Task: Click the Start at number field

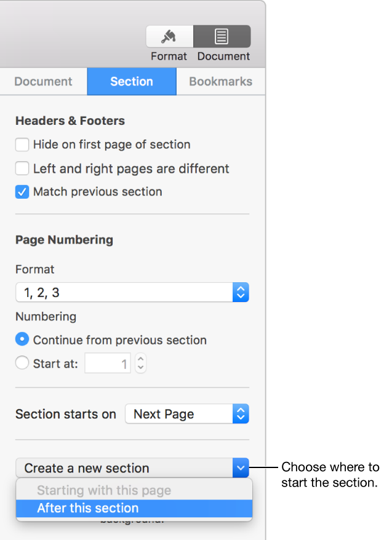Action: (108, 363)
